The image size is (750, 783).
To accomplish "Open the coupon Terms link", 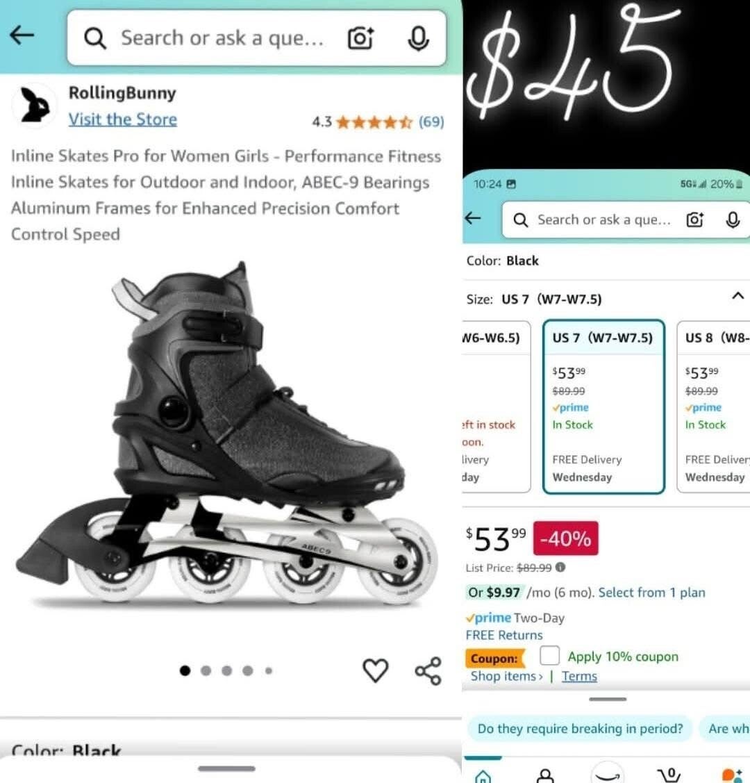I will click(579, 676).
